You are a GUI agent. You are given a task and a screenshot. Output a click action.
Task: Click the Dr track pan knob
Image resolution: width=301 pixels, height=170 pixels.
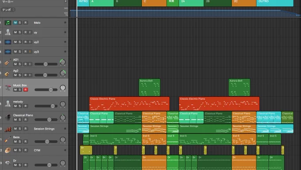[63, 163]
